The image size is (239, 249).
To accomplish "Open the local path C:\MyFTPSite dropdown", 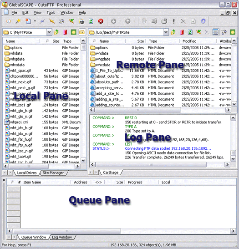I will pyautogui.click(x=49, y=32).
